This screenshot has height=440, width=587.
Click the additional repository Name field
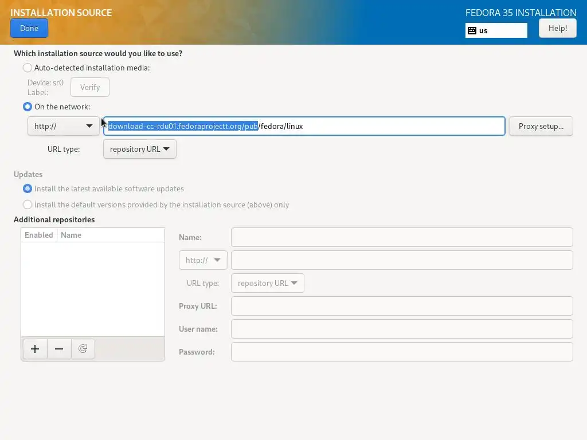402,237
